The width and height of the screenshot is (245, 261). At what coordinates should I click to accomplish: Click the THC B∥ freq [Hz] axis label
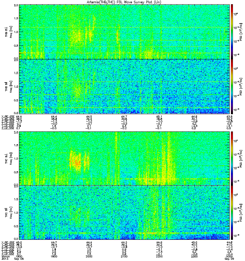[x=11, y=213]
